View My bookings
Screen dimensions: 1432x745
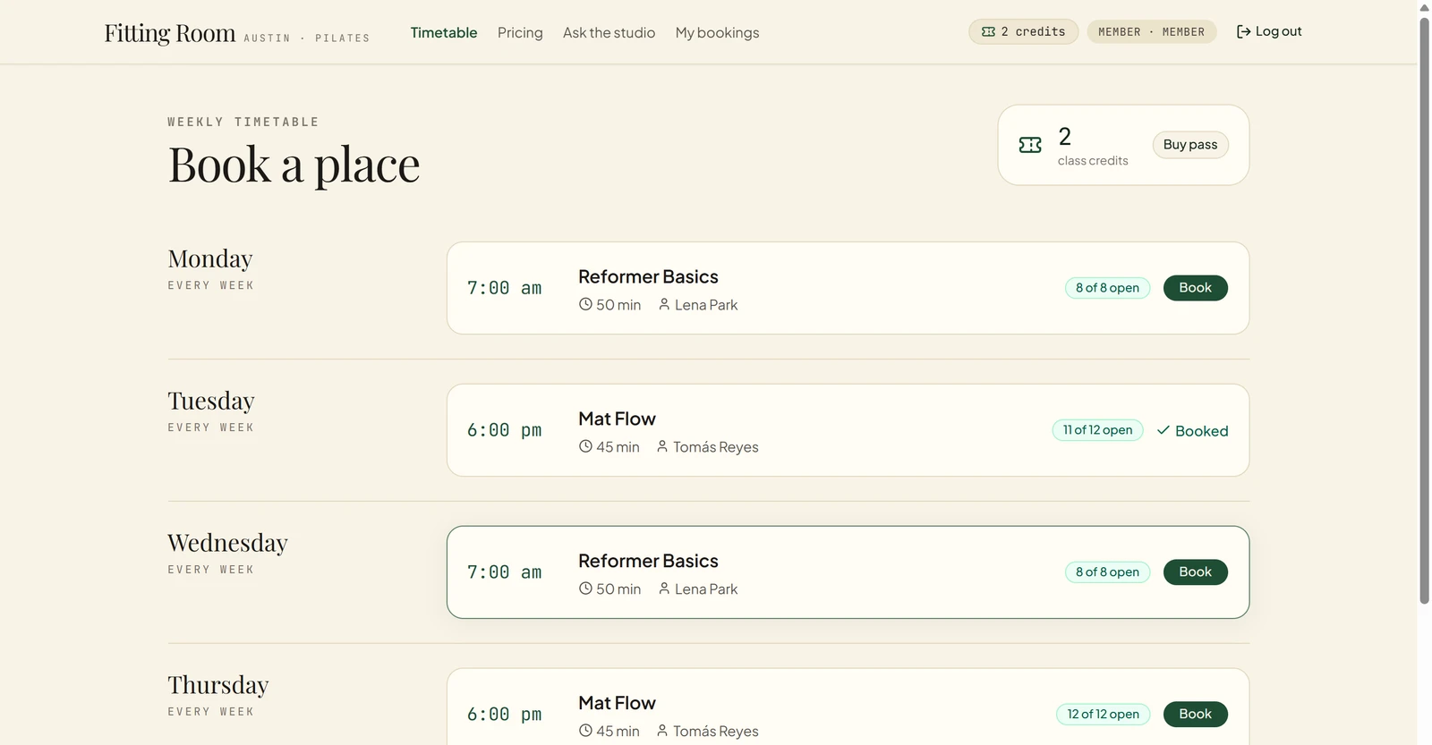(717, 32)
